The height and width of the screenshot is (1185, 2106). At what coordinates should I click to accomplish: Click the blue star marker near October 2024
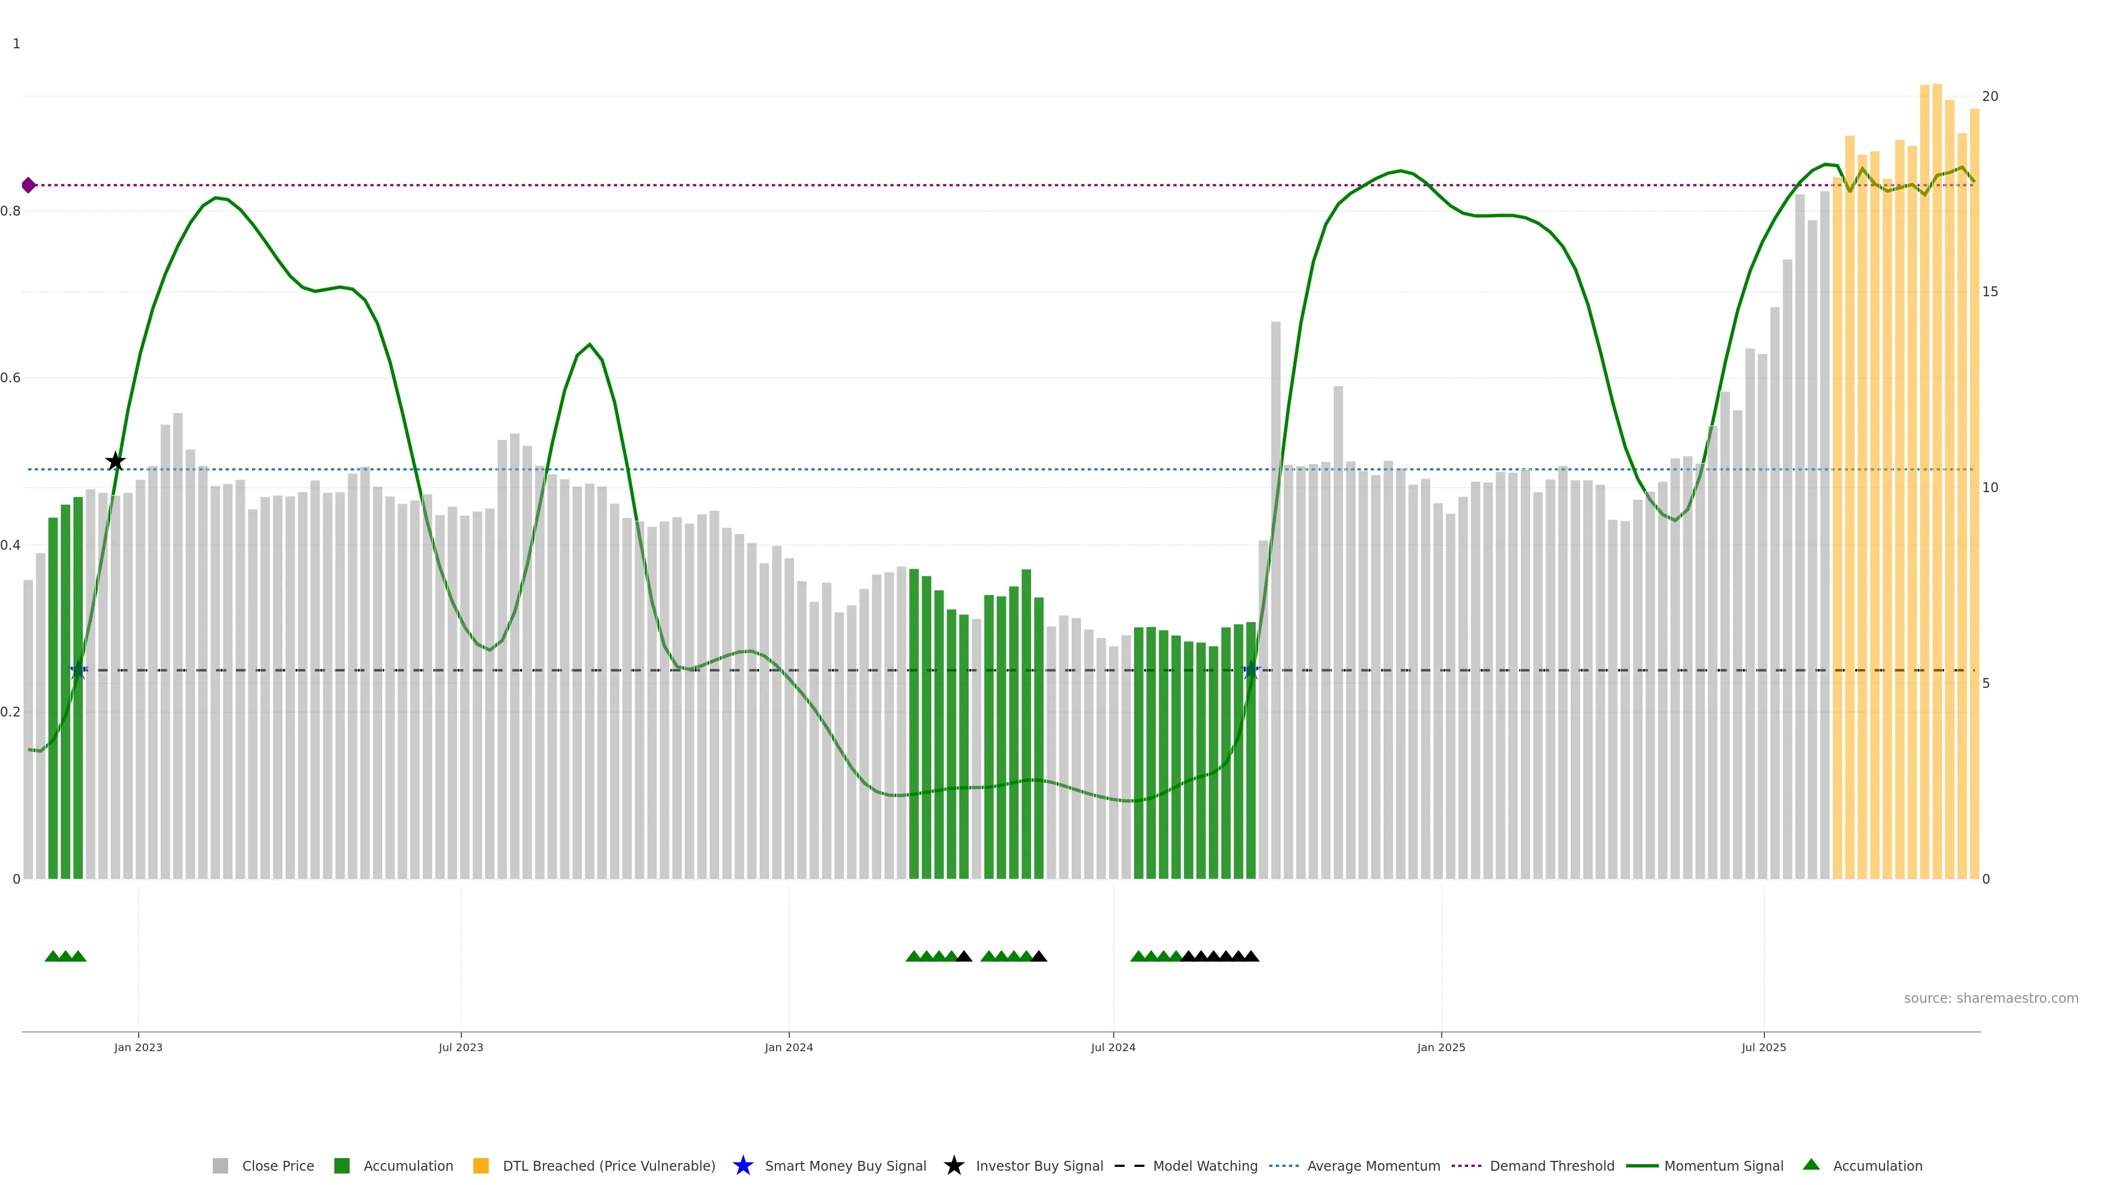[x=1251, y=670]
